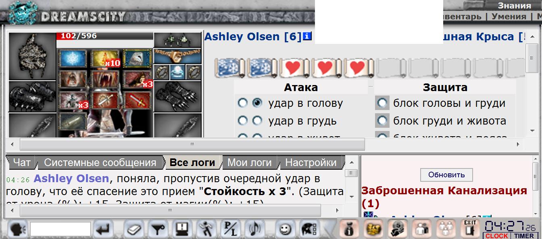The height and width of the screenshot is (239, 542).
Task: Toggle sound with the music note icon
Action: click(255, 230)
